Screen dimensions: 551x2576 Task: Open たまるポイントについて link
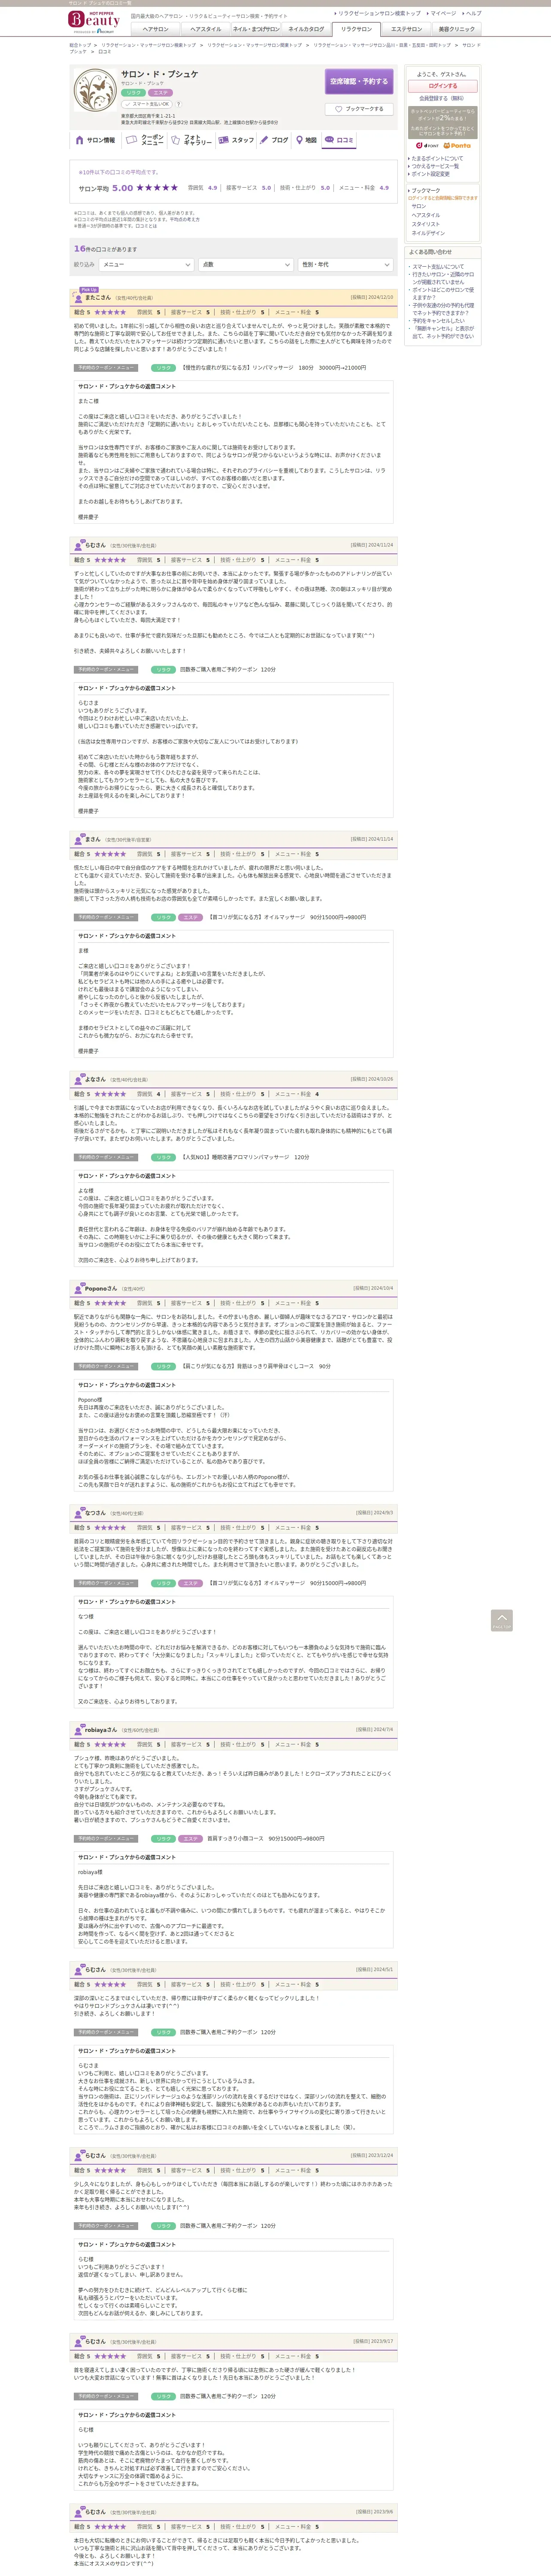pyautogui.click(x=437, y=158)
